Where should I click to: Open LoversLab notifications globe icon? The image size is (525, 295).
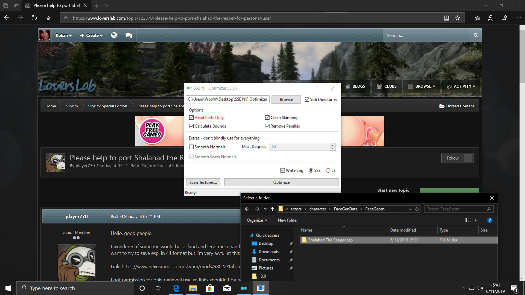[114, 35]
